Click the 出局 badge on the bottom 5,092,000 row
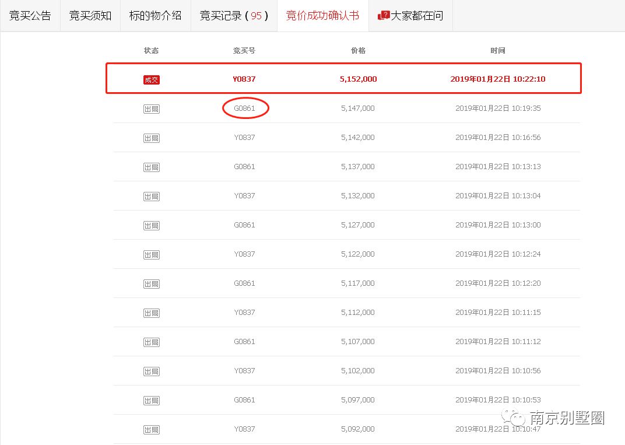Screen dimensions: 625x445 (x=151, y=429)
